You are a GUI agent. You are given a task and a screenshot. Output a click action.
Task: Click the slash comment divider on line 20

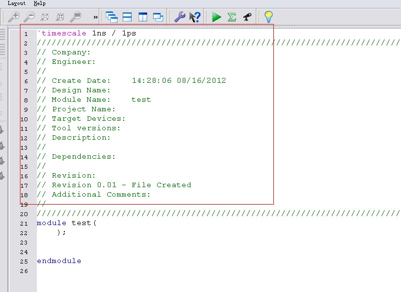coord(219,213)
